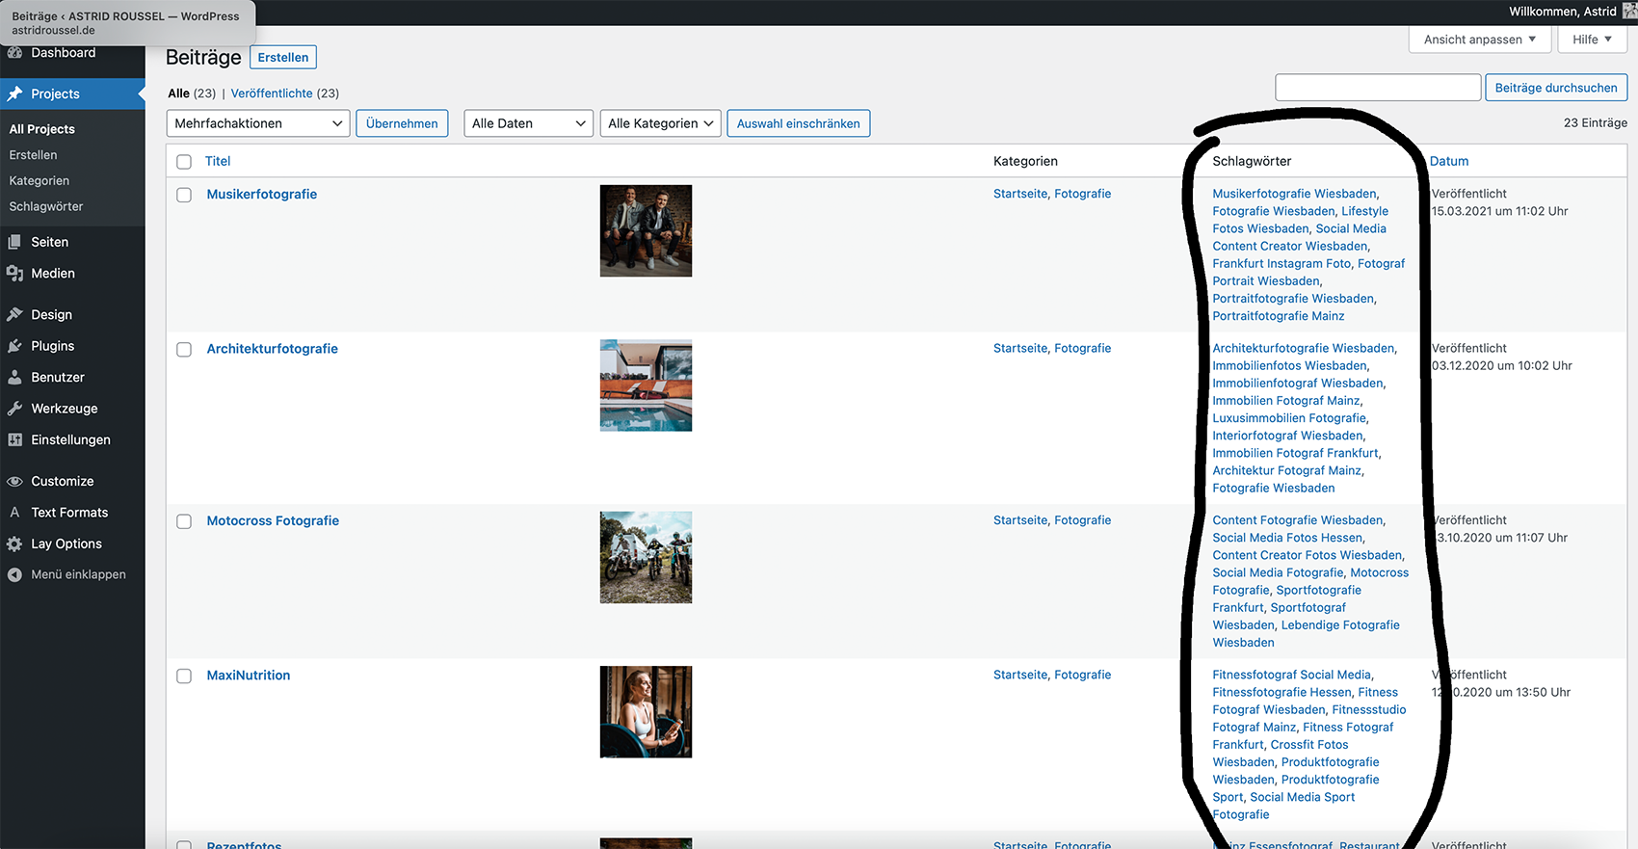The height and width of the screenshot is (849, 1638).
Task: Select the Architekturfotografie row checkbox
Action: pos(184,350)
